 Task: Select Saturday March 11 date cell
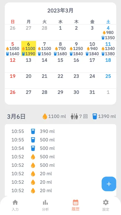coord(108,48)
